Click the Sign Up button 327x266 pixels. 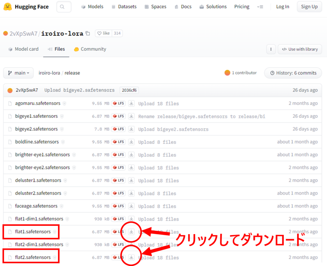coord(309,7)
